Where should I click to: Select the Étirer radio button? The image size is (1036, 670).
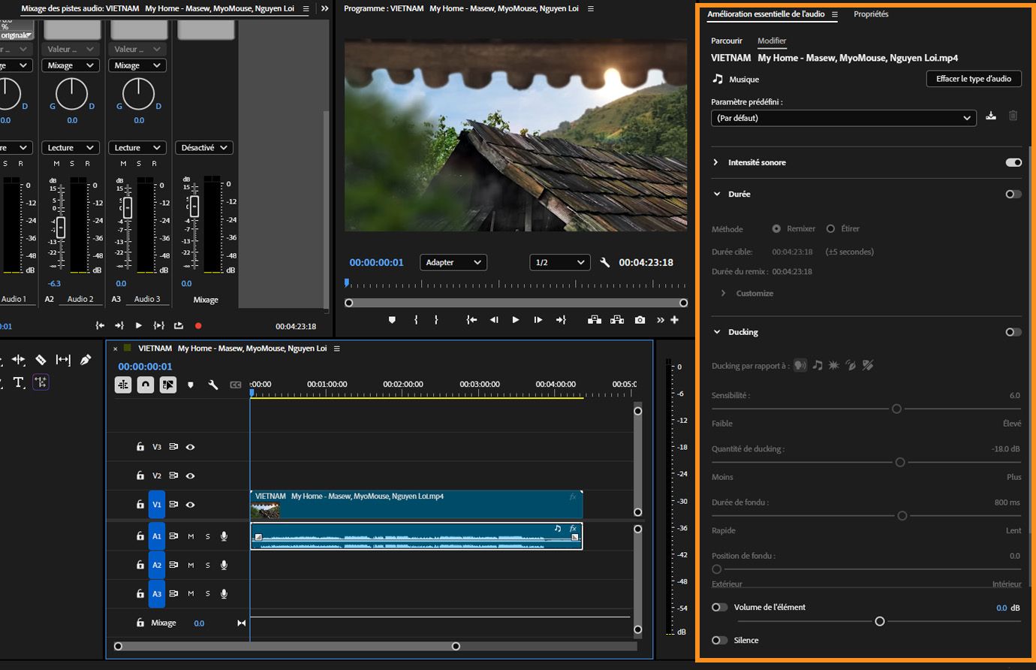pyautogui.click(x=831, y=228)
